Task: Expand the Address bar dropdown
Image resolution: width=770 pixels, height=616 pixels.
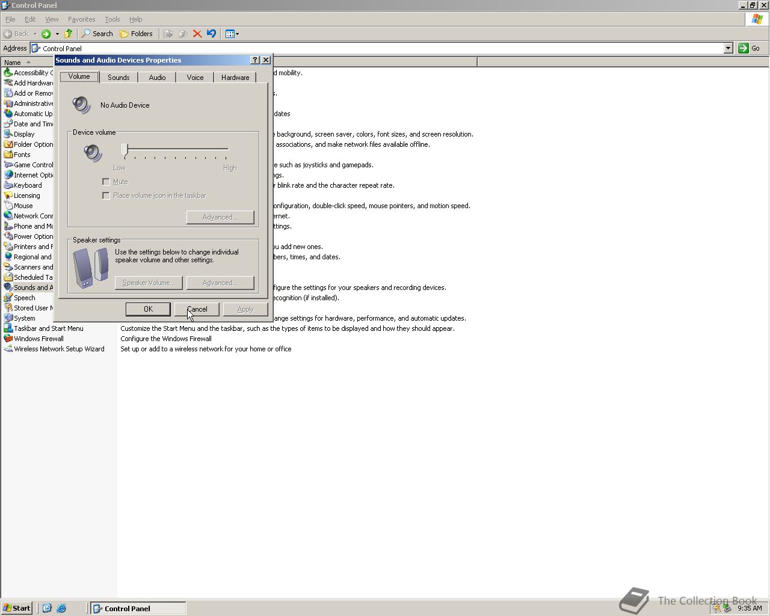Action: (728, 48)
